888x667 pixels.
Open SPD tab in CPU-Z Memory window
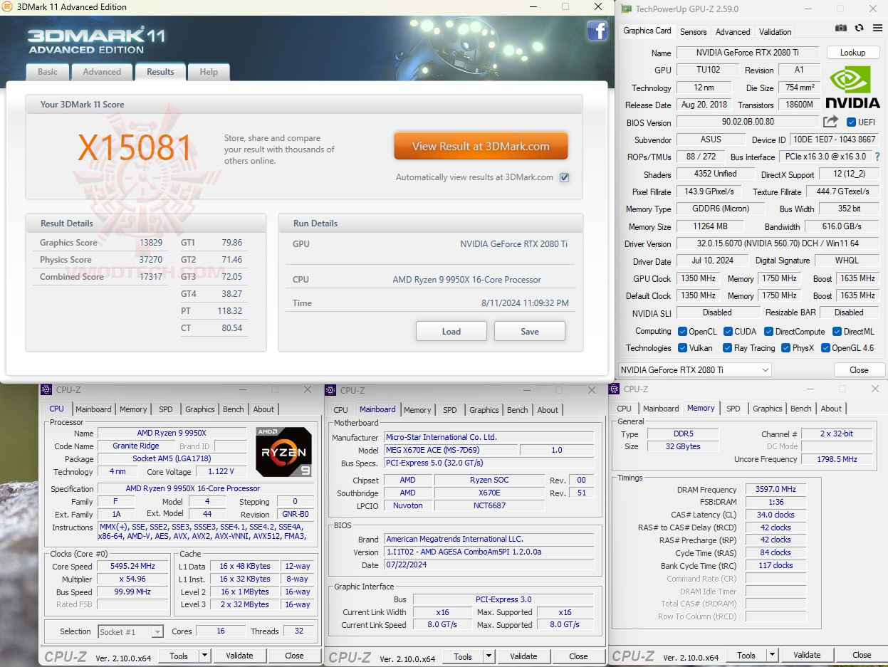(x=733, y=409)
